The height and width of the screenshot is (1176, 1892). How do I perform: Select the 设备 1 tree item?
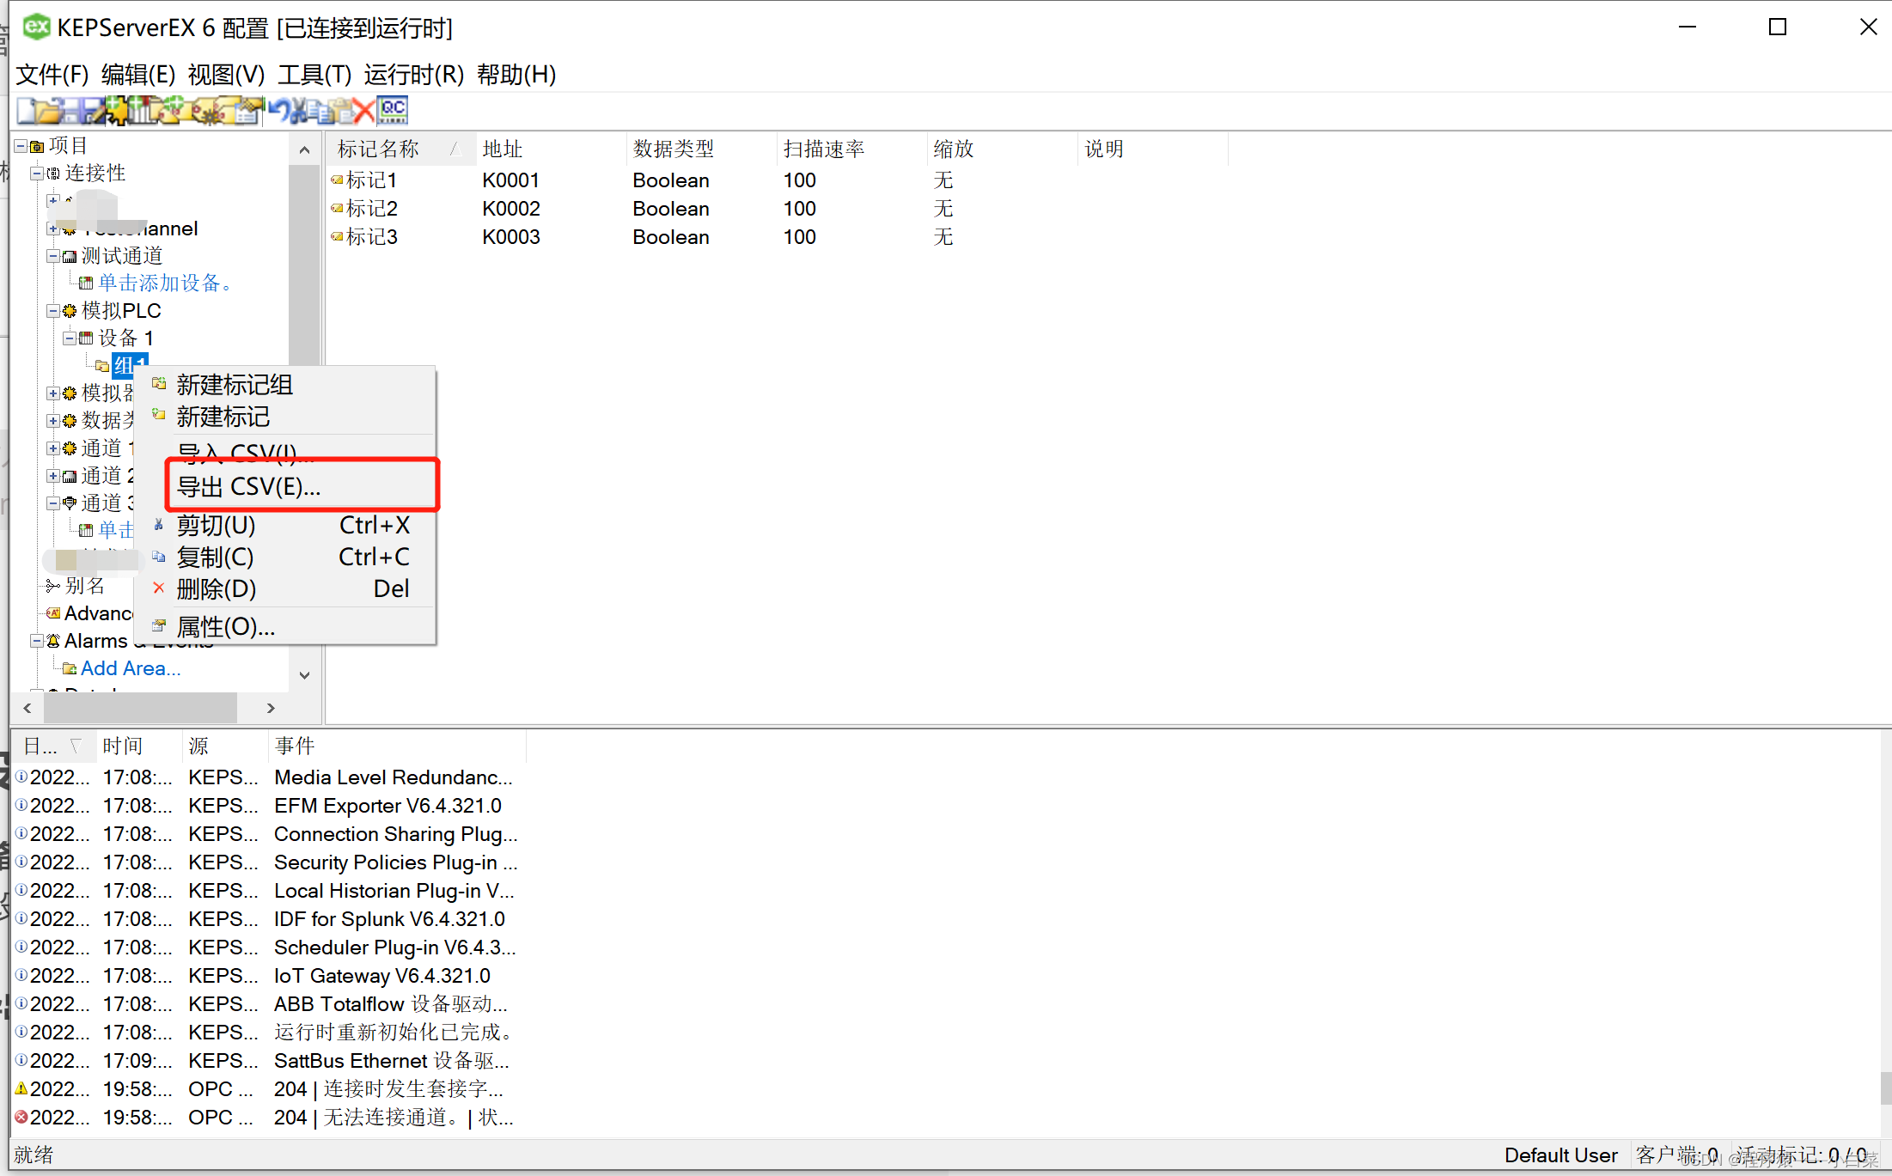pyautogui.click(x=125, y=338)
